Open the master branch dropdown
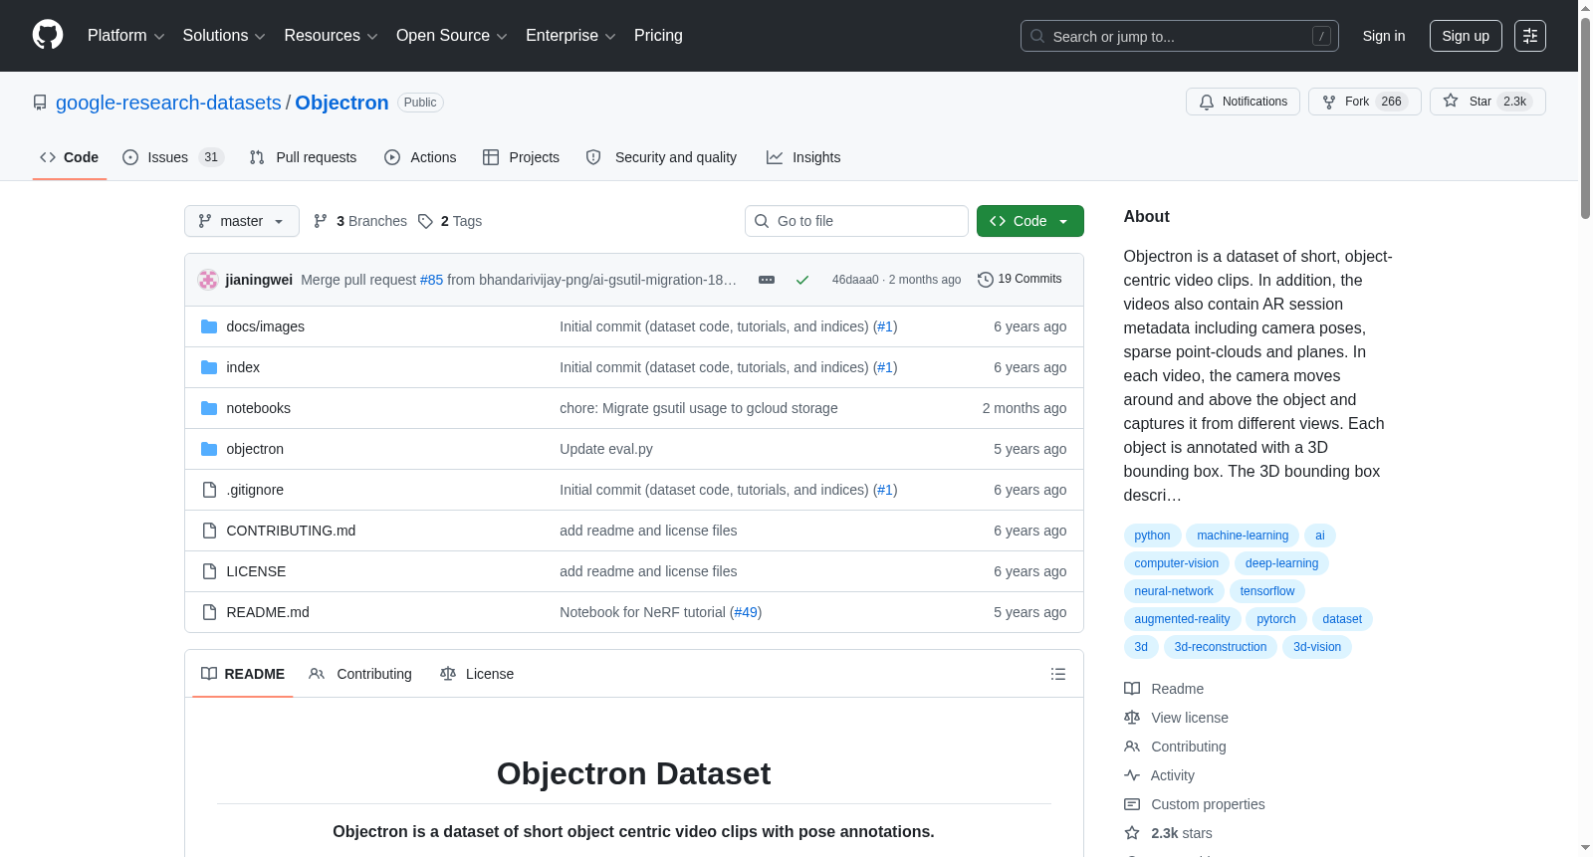The width and height of the screenshot is (1593, 857). click(242, 221)
